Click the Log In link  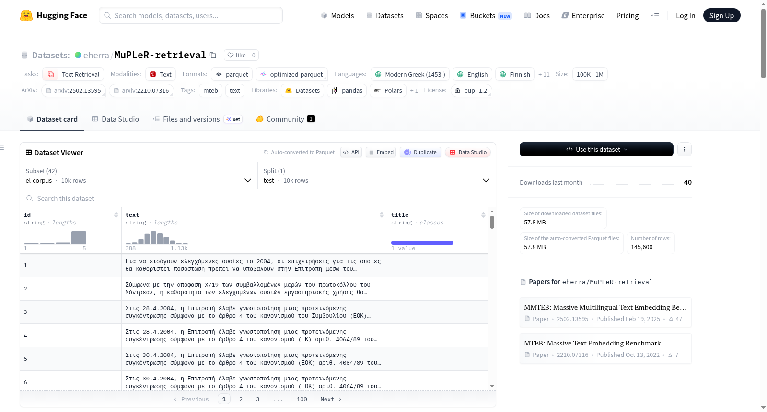tap(686, 15)
